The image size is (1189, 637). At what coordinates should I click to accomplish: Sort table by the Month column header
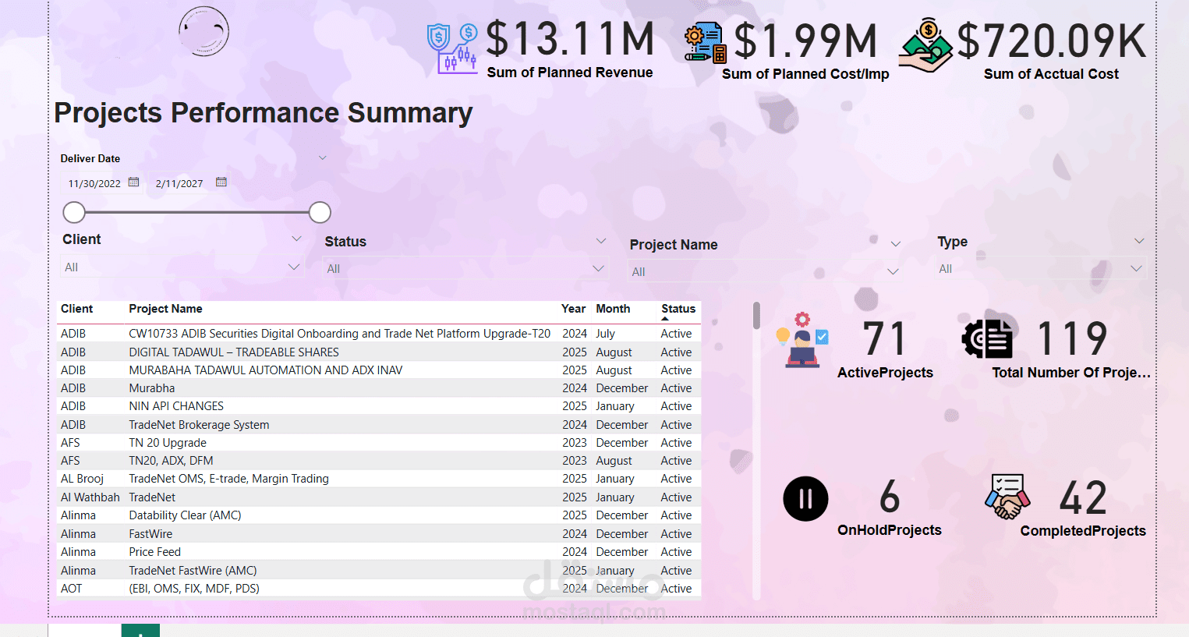coord(613,309)
